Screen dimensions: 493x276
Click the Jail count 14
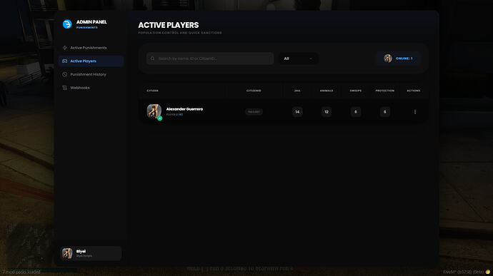pos(297,112)
